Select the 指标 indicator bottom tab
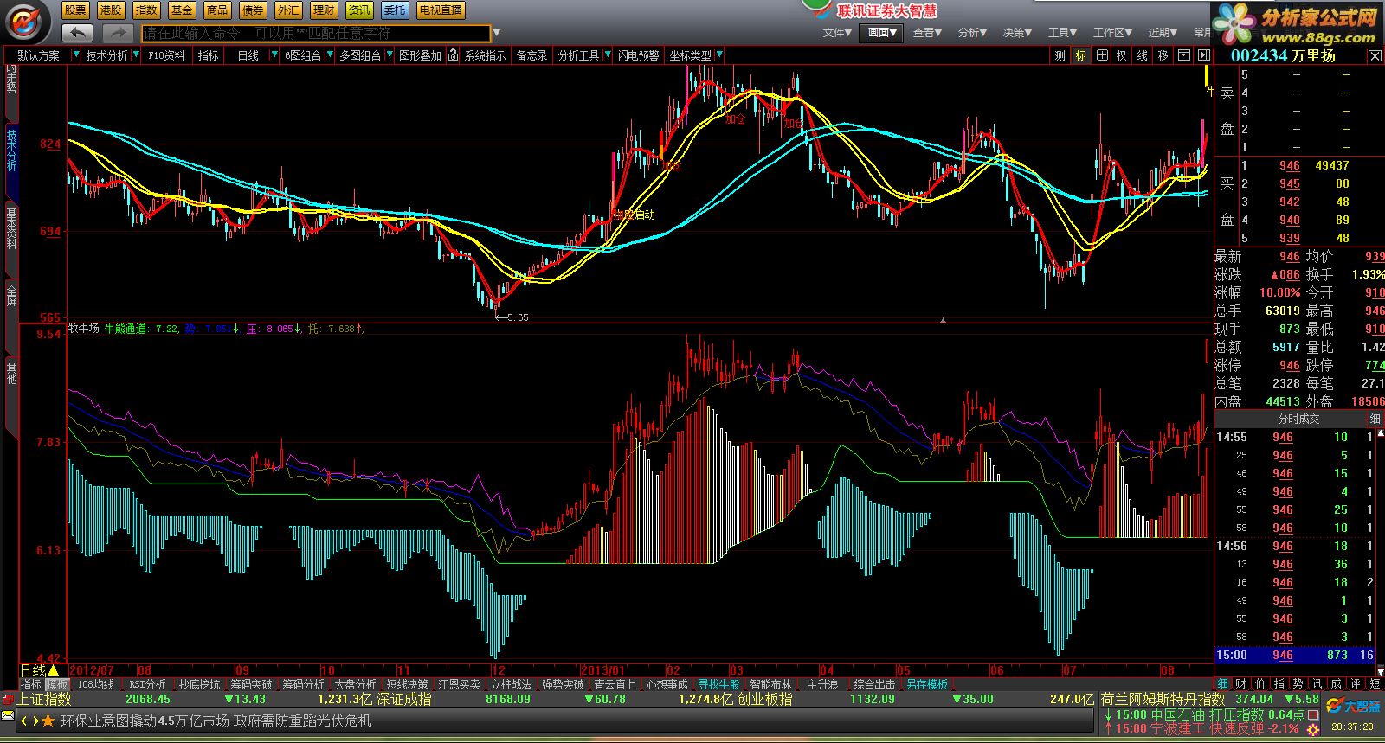1385x743 pixels. (x=30, y=684)
